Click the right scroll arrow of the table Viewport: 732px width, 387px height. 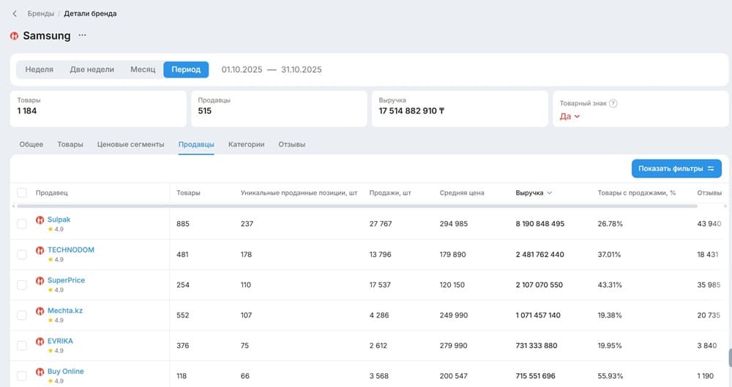click(725, 206)
